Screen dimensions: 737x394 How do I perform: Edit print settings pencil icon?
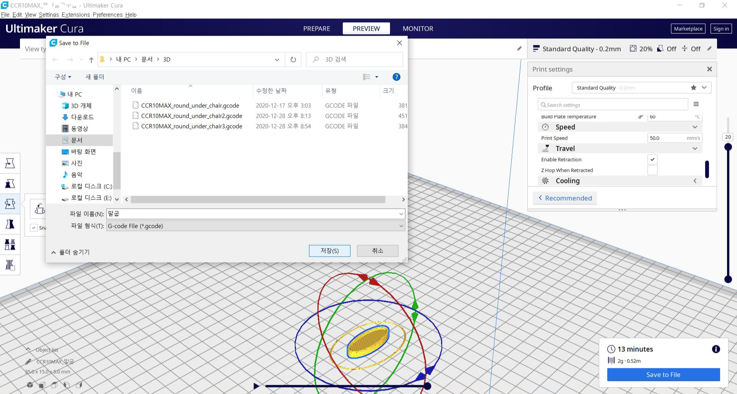click(x=709, y=49)
